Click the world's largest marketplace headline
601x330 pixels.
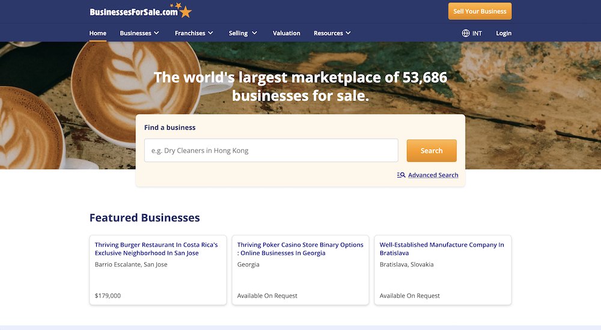pos(300,87)
